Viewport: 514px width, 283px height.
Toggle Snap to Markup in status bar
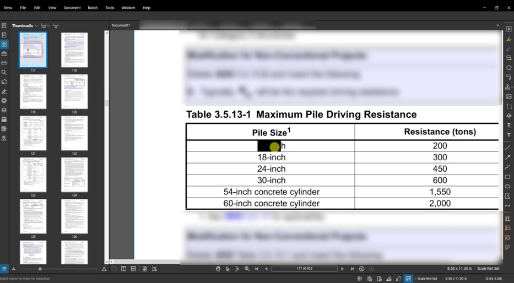(x=389, y=279)
